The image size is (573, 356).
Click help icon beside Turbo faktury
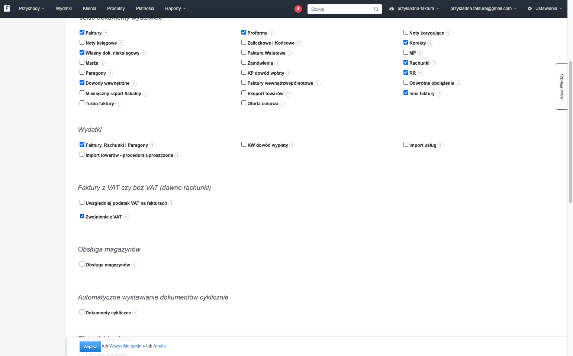118,104
